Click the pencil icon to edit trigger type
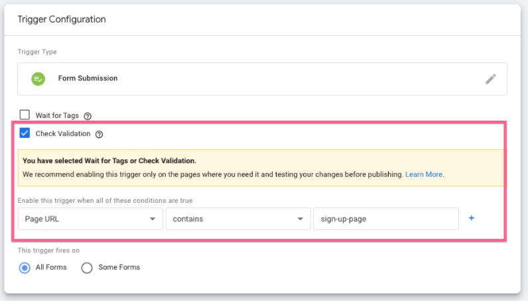 tap(490, 79)
